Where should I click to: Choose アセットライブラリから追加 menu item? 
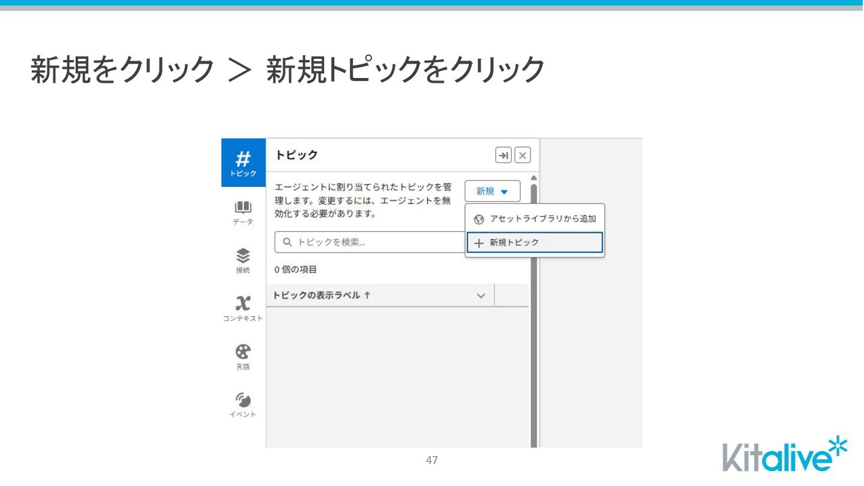pyautogui.click(x=535, y=219)
